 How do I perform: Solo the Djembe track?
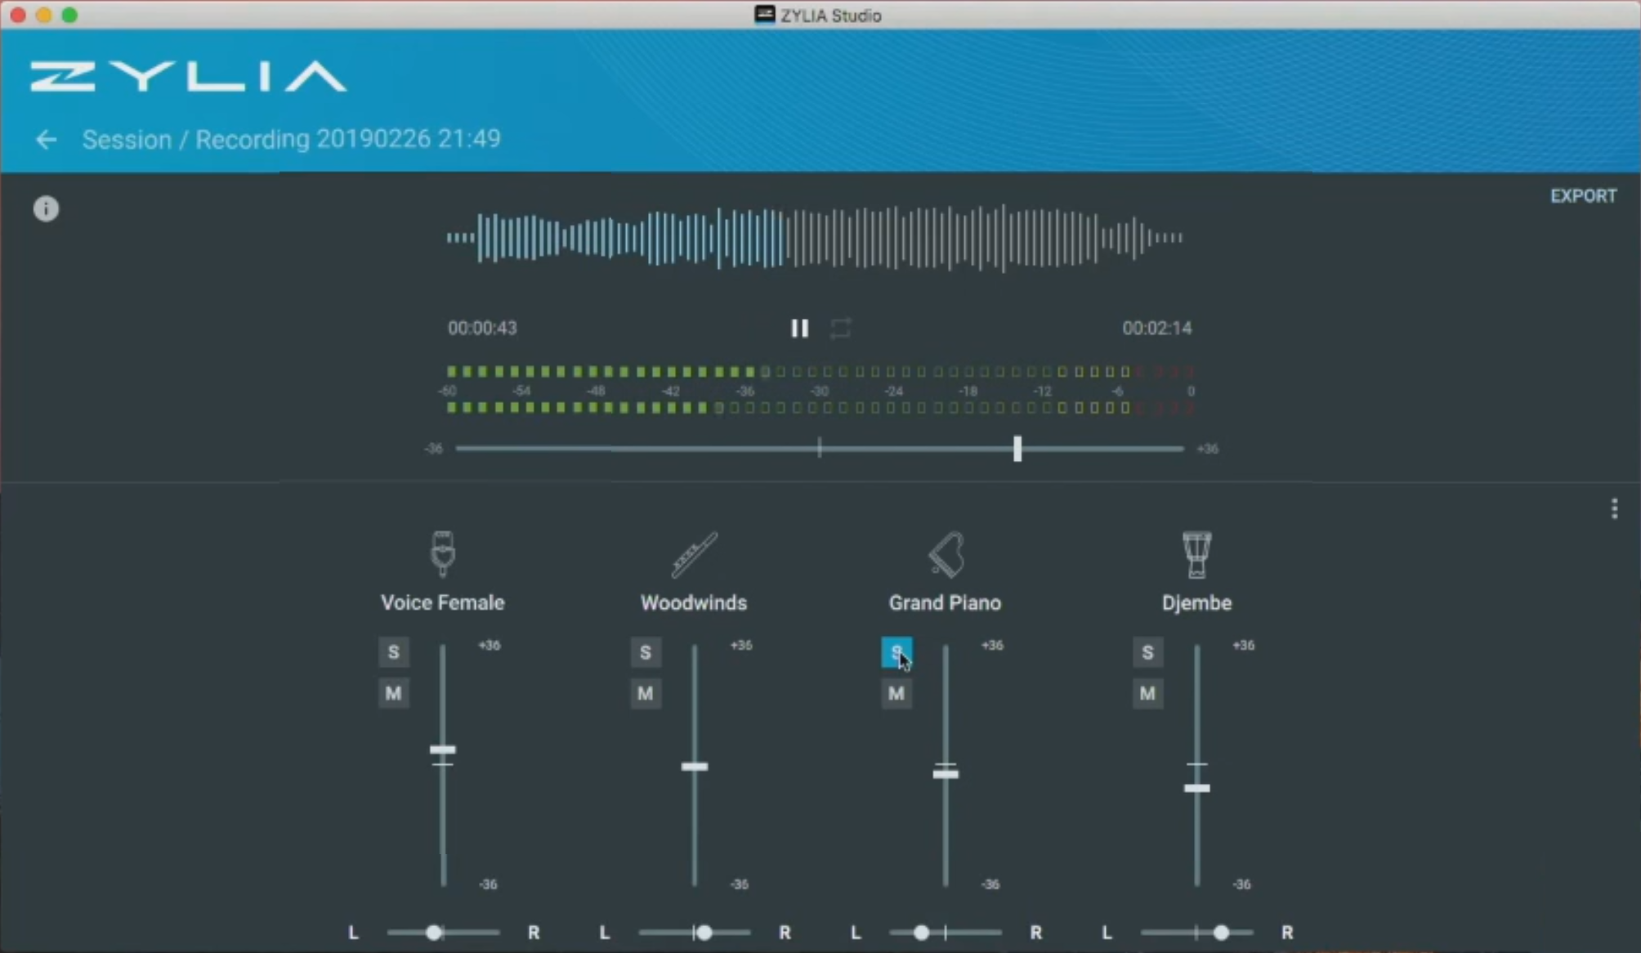click(x=1147, y=652)
